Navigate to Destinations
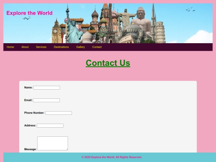The image size is (216, 162). click(x=61, y=47)
